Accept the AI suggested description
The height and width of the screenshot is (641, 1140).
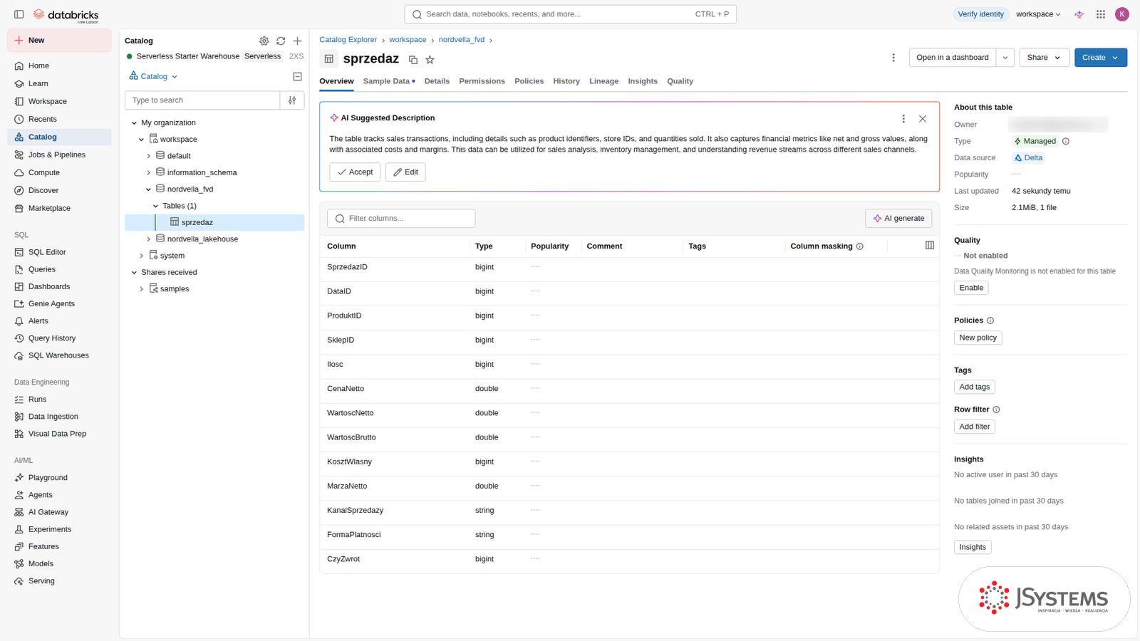point(355,172)
